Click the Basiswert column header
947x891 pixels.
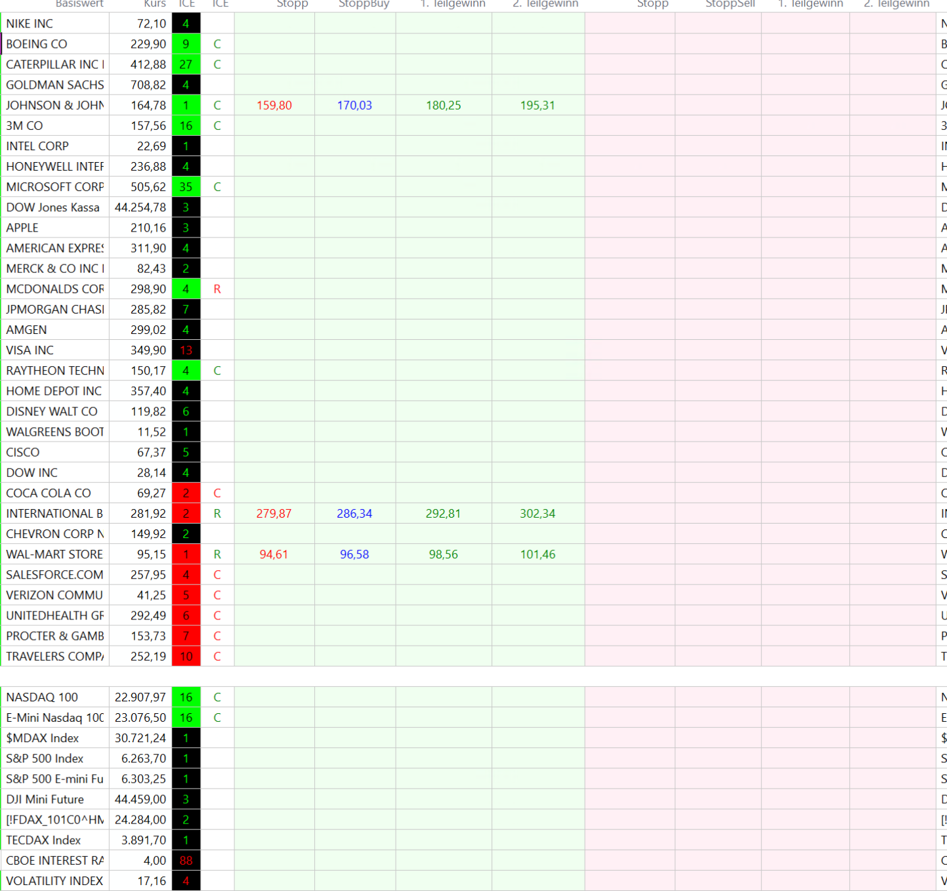coord(79,4)
